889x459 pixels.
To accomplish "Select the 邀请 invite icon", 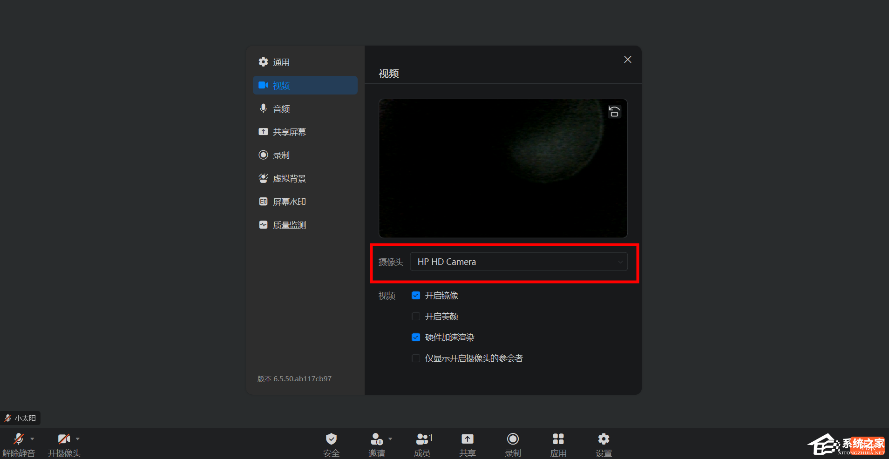I will [376, 443].
